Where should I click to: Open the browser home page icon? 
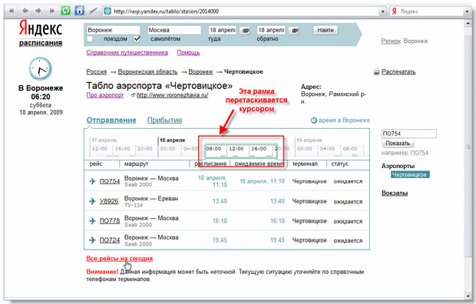[x=79, y=11]
